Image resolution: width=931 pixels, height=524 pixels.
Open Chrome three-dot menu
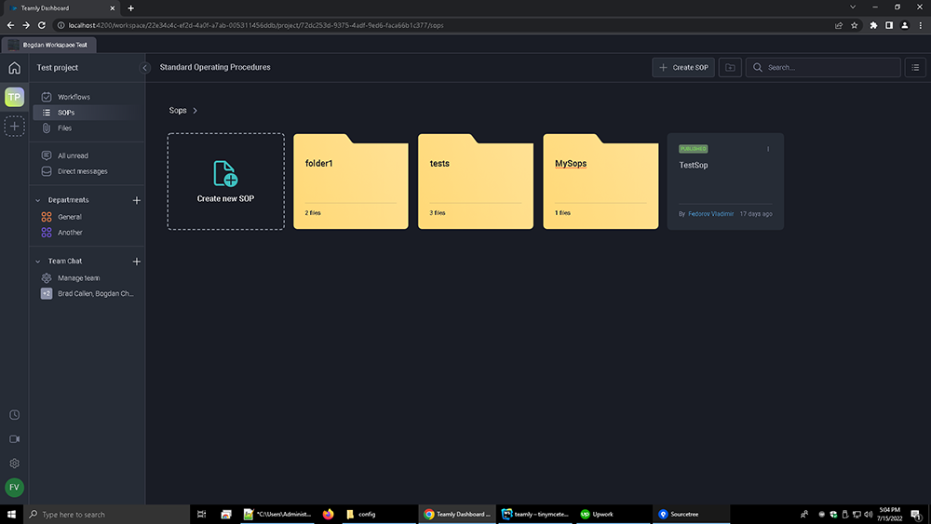pyautogui.click(x=921, y=25)
